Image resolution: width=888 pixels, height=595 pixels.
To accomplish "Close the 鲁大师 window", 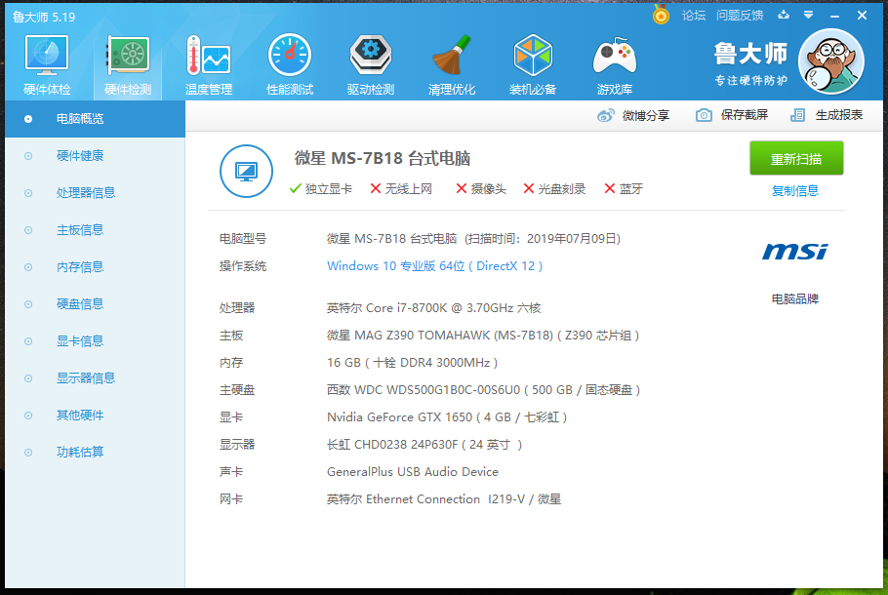I will (862, 16).
